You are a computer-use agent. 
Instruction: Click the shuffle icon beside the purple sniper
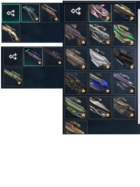pyautogui.click(x=13, y=56)
